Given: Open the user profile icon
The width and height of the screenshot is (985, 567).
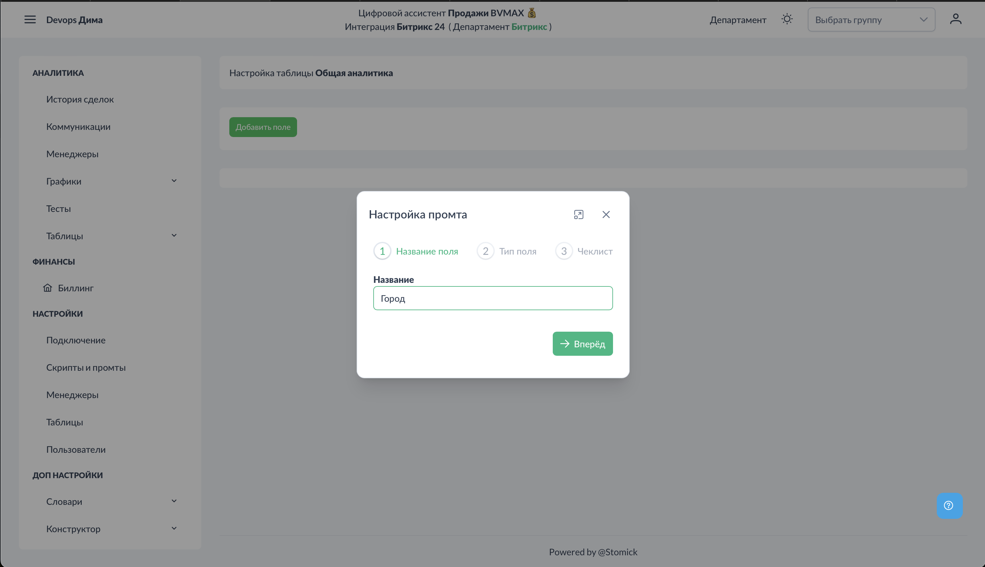Looking at the screenshot, I should [955, 19].
